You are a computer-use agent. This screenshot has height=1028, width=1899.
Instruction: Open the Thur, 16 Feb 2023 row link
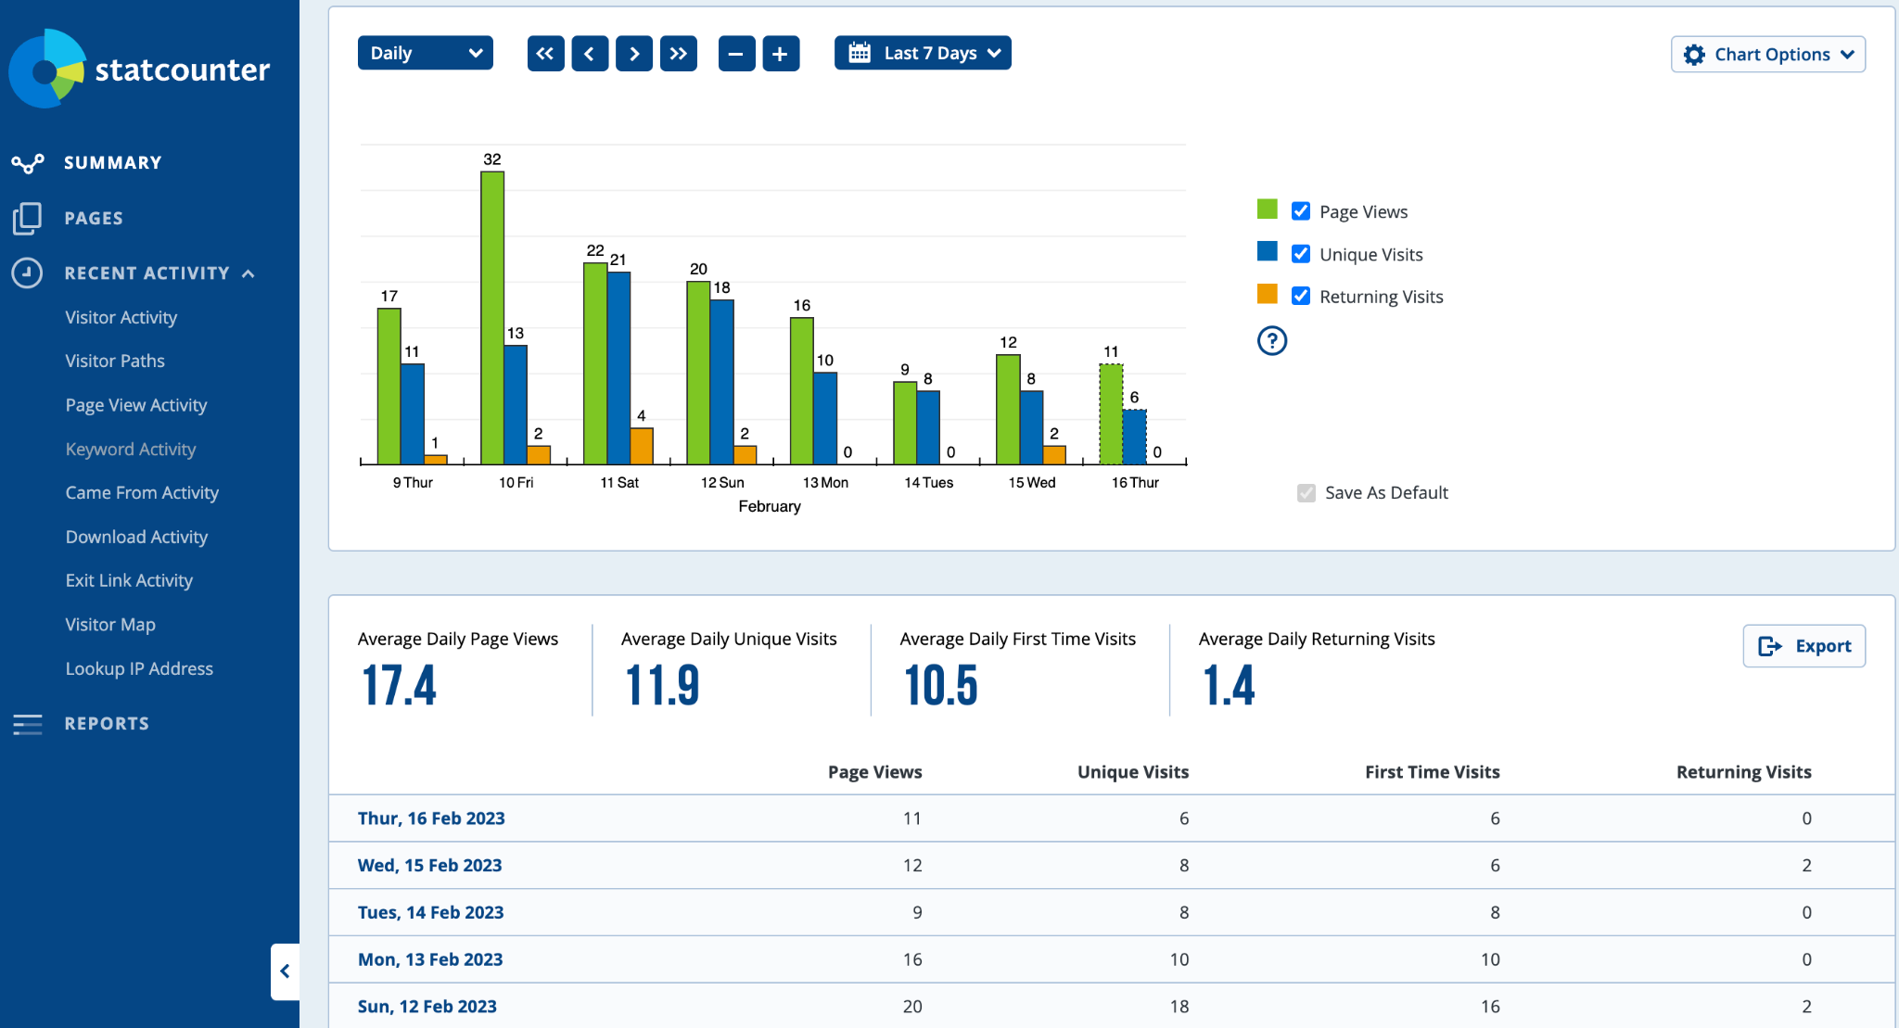(x=431, y=819)
